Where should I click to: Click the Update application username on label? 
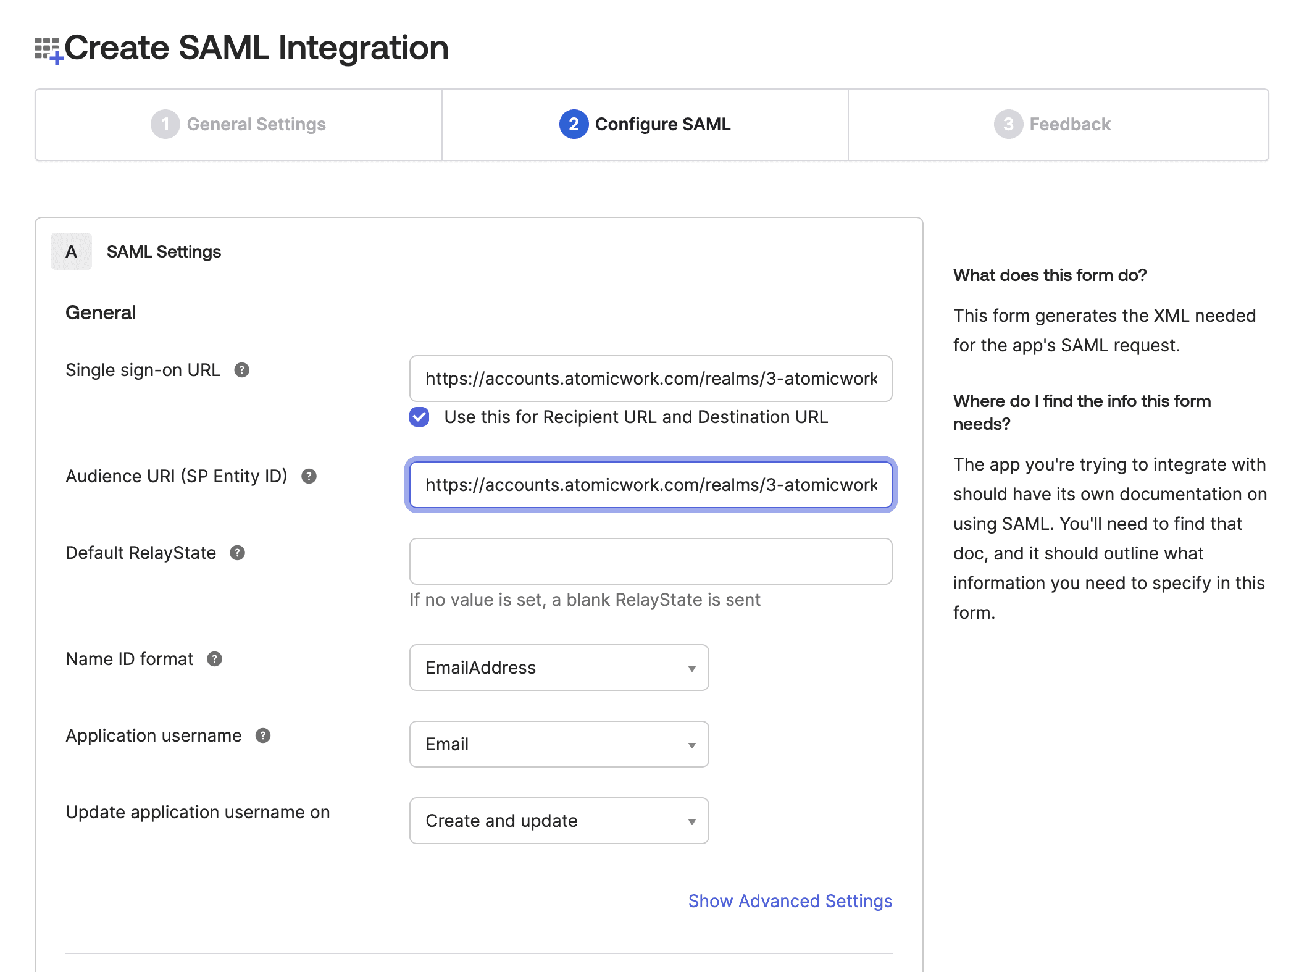coord(198,812)
